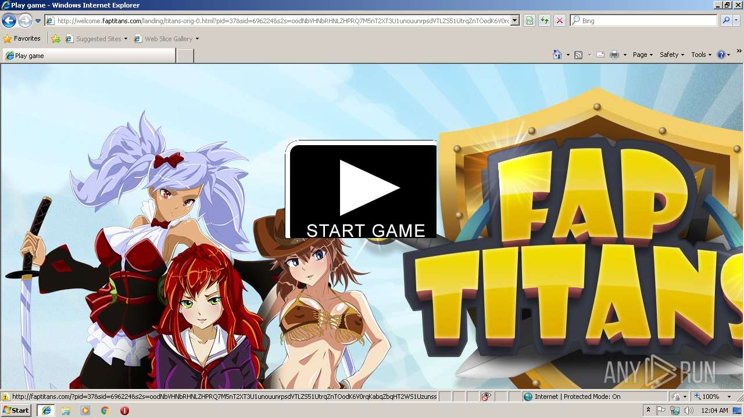The image size is (744, 418).
Task: Expand the Print options dropdown arrow
Action: coord(625,55)
